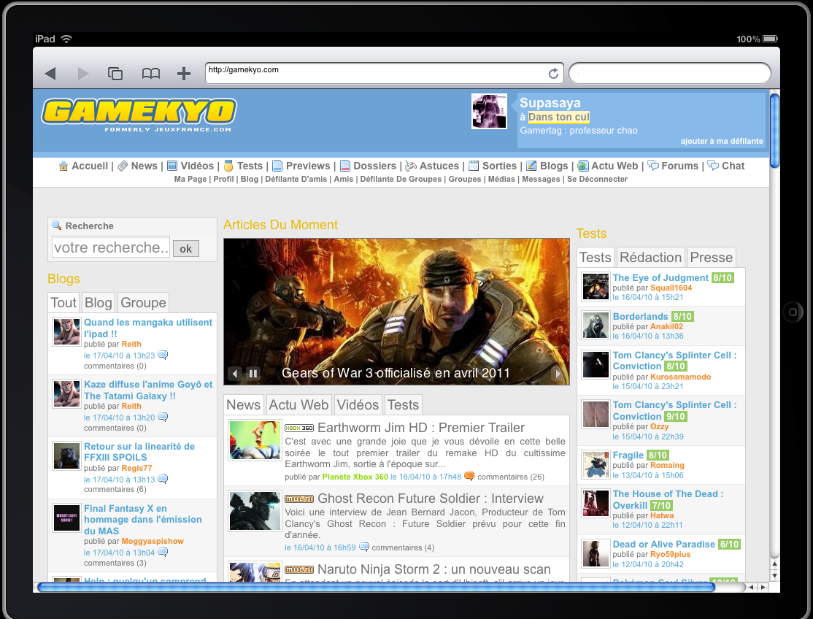Open 'Défilante D'amis' submenu link
Screen dimensions: 813x619
pyautogui.click(x=296, y=179)
